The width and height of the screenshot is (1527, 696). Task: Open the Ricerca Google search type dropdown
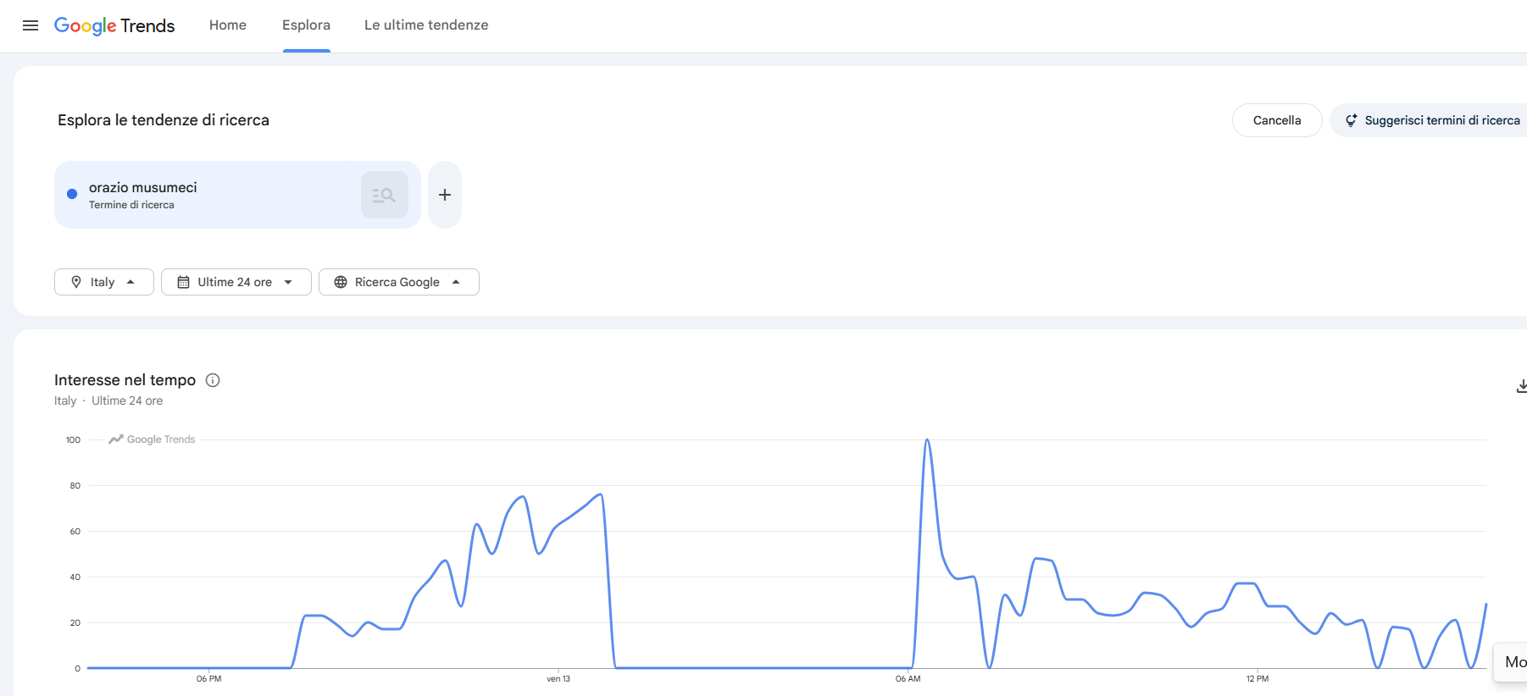(398, 282)
